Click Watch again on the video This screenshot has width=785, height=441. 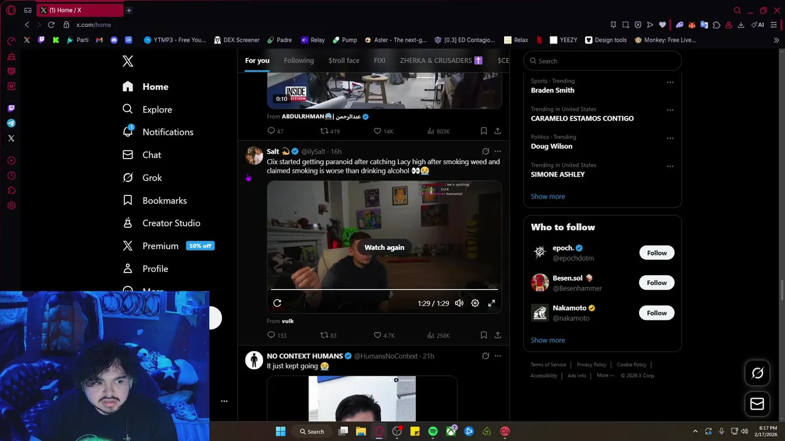tap(384, 247)
